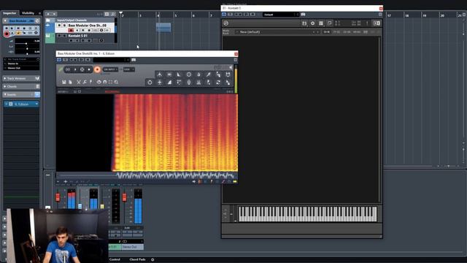Click the Edison power/run script icon

coord(150,83)
